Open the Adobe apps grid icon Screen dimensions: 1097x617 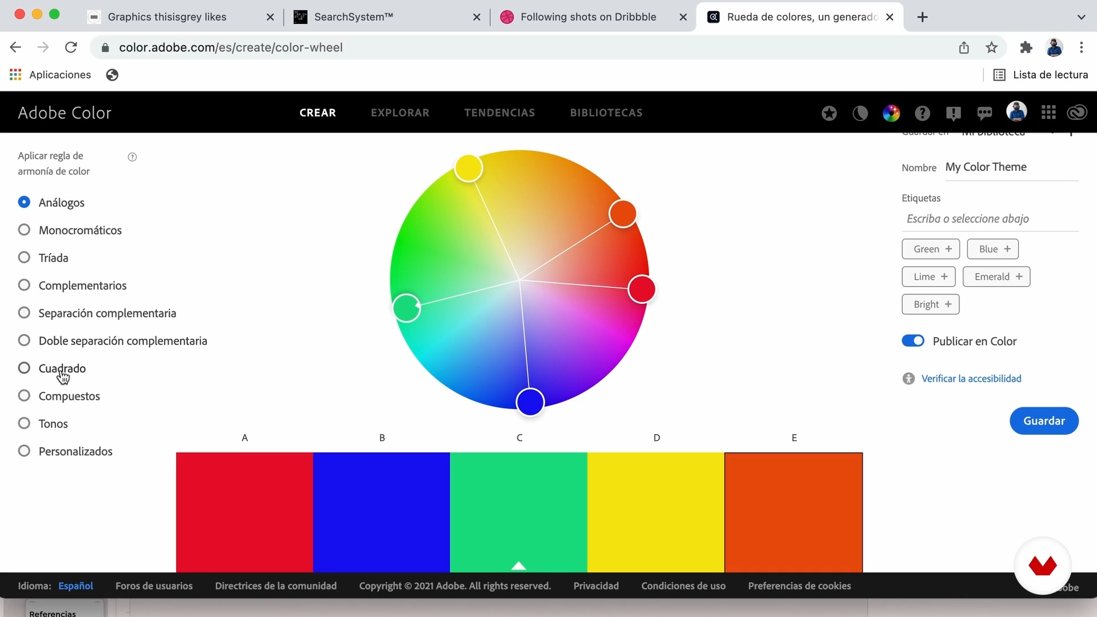tap(1048, 113)
